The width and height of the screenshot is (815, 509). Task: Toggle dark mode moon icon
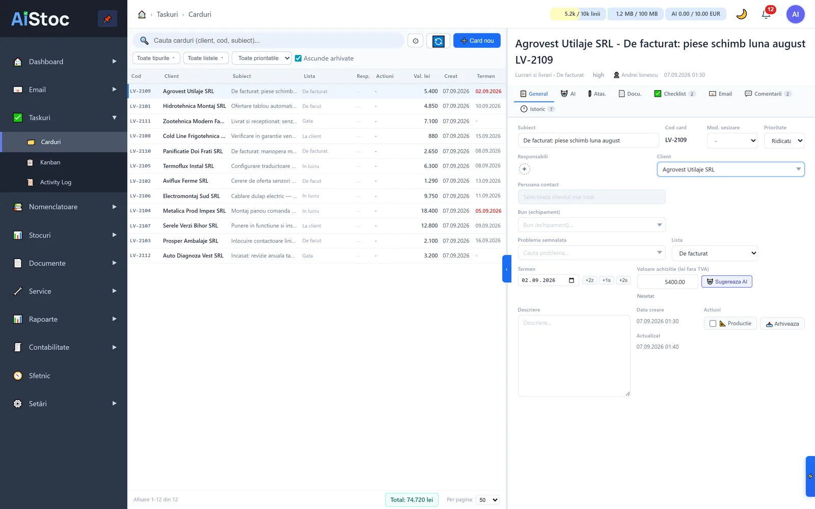[x=742, y=14]
